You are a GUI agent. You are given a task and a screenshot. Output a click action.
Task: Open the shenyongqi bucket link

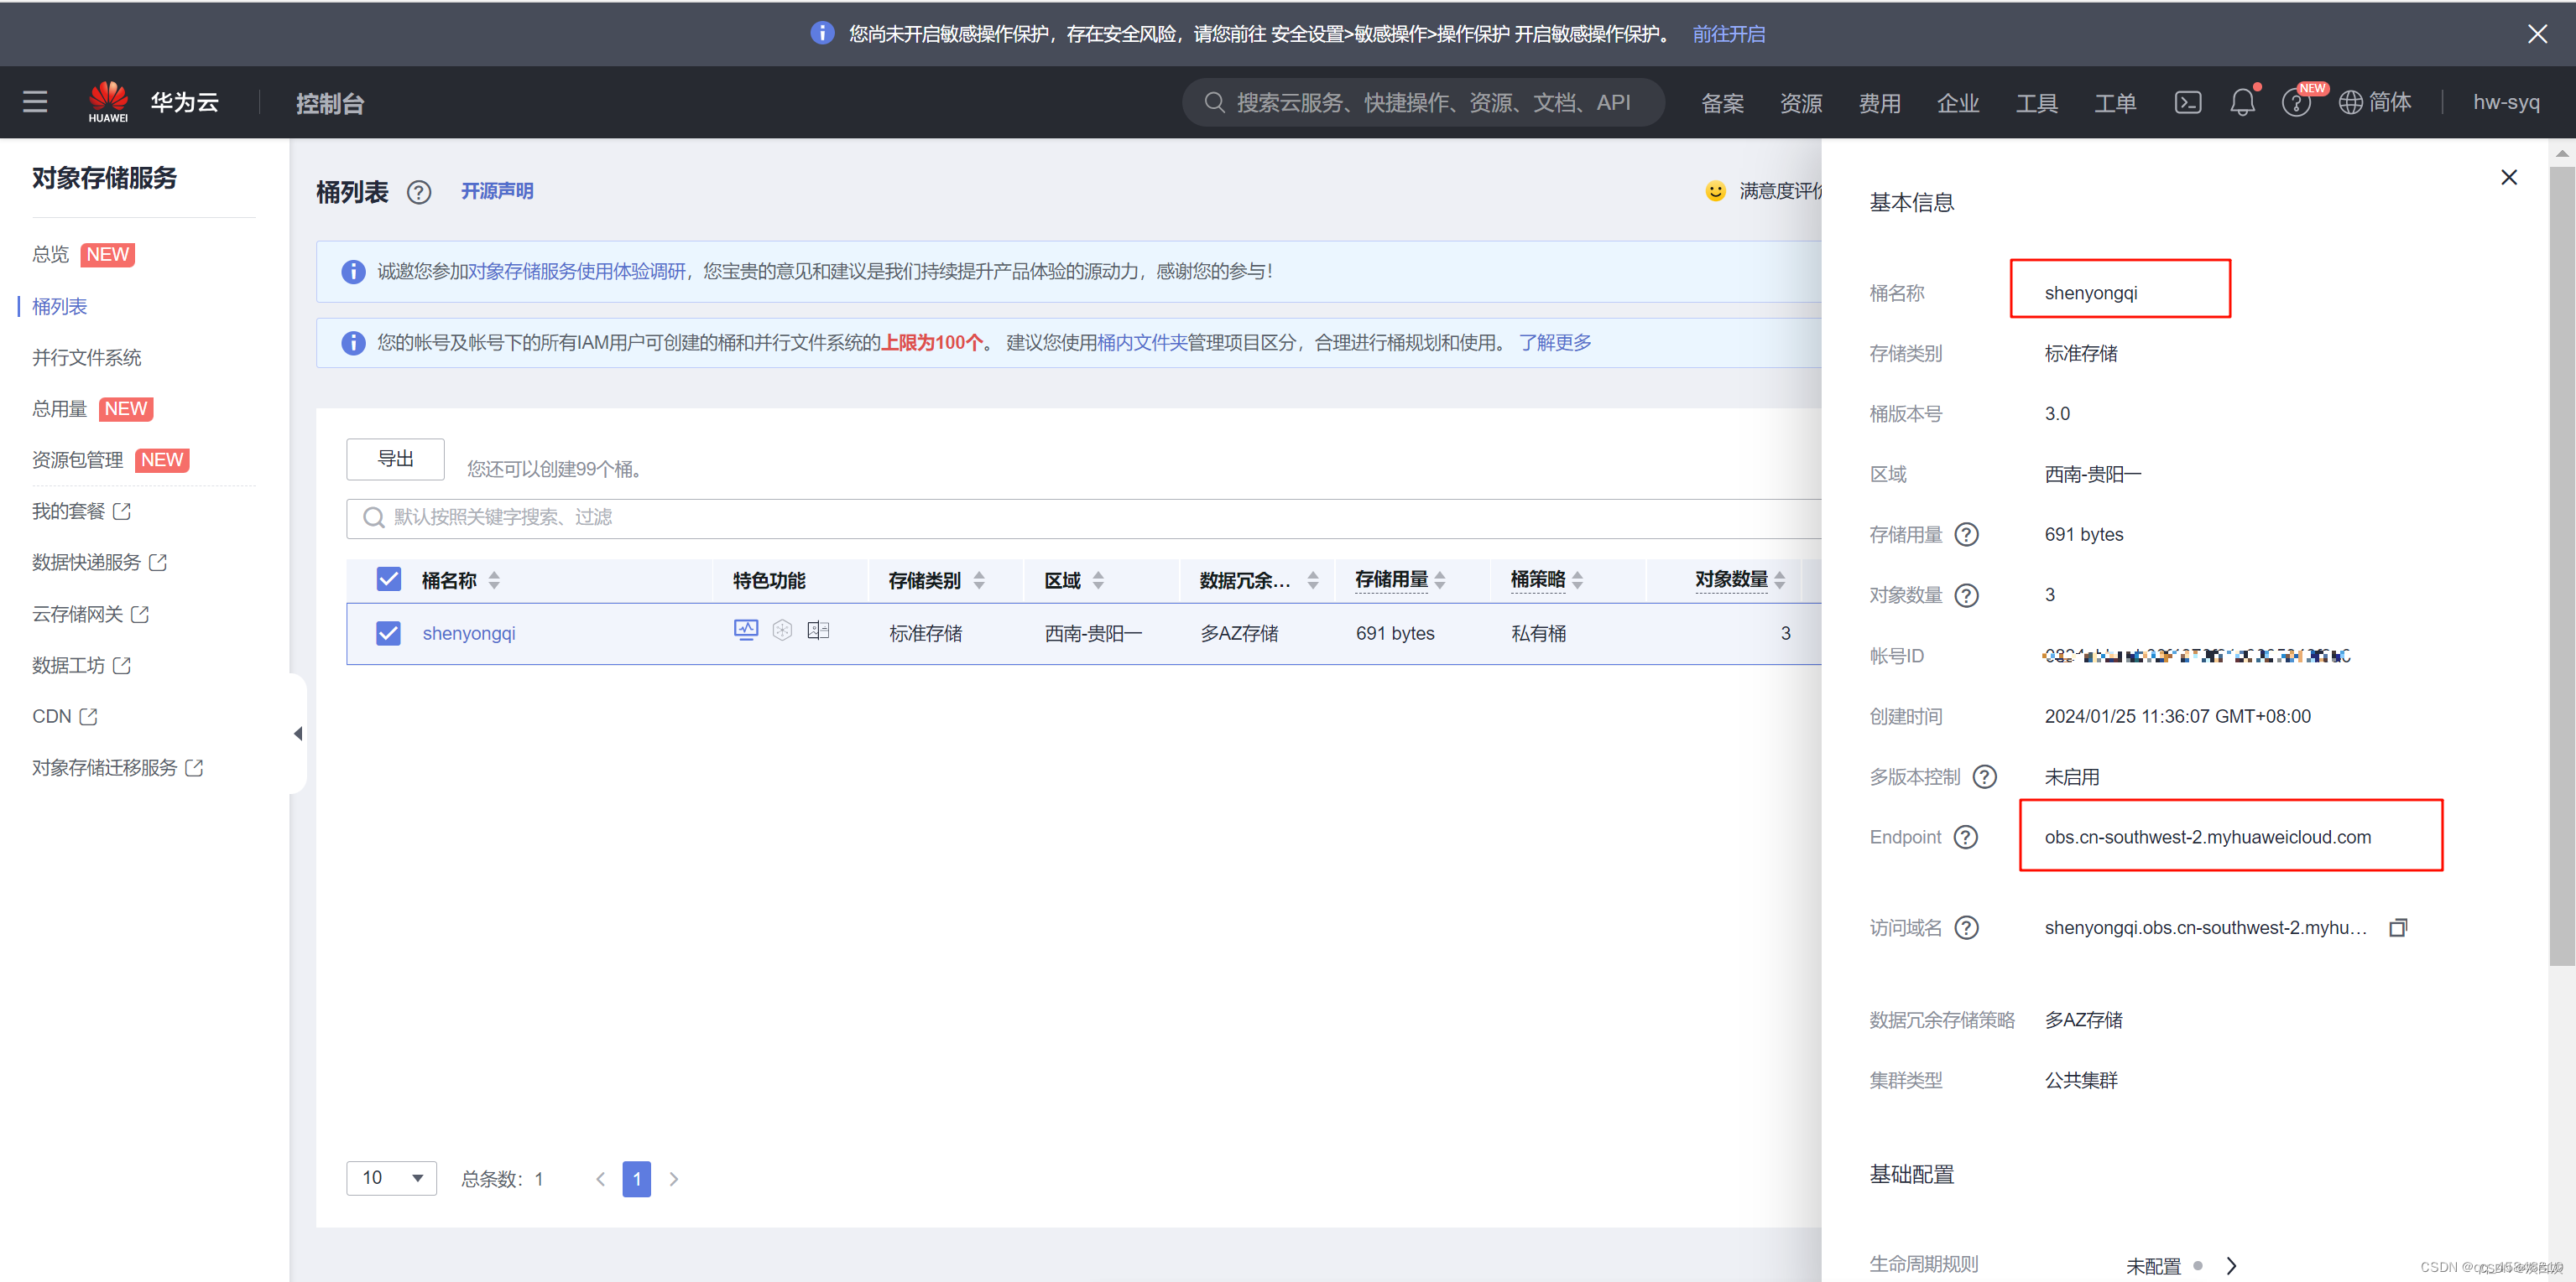coord(469,634)
